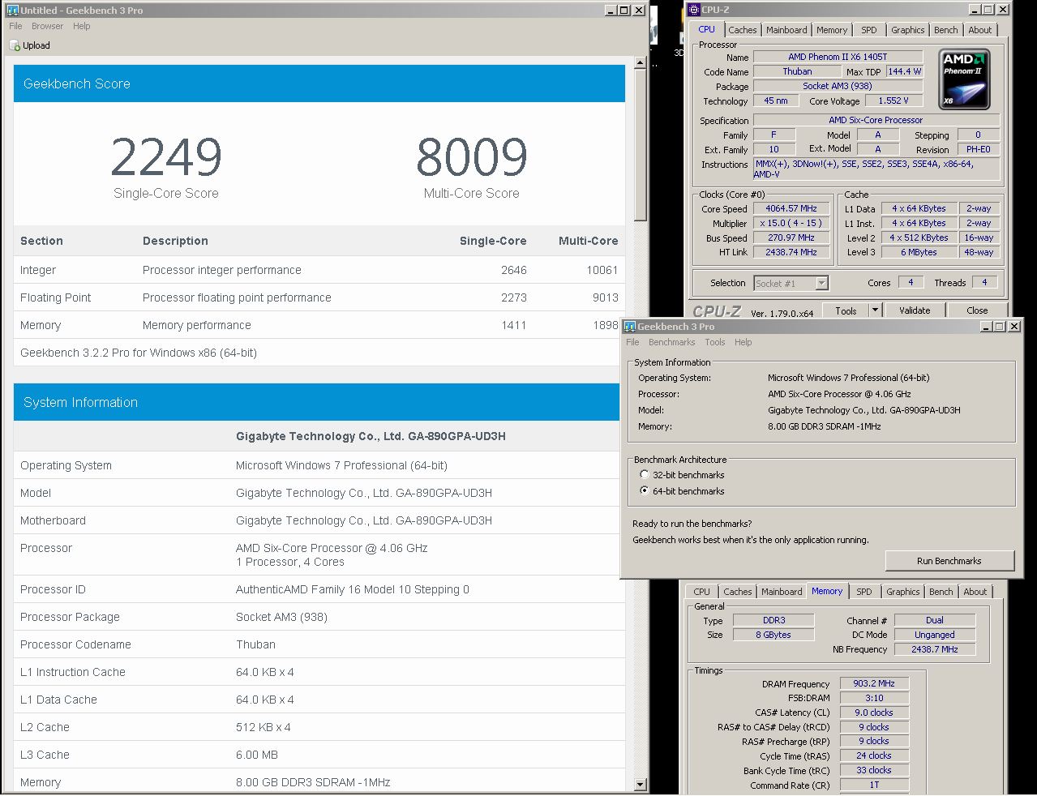Switch to Caches tab in lower CPU-Z
The height and width of the screenshot is (796, 1037).
pos(737,592)
